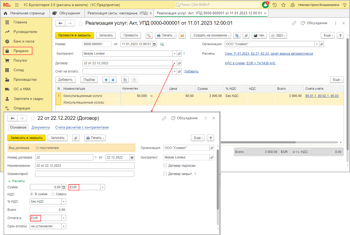Click the Добавить link near Счет на оплату

click(x=191, y=71)
